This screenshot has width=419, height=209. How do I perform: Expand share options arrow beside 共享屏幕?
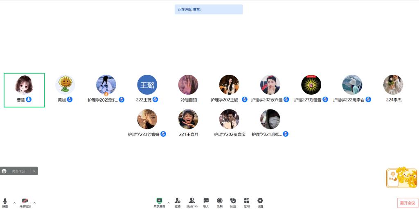[x=169, y=202]
